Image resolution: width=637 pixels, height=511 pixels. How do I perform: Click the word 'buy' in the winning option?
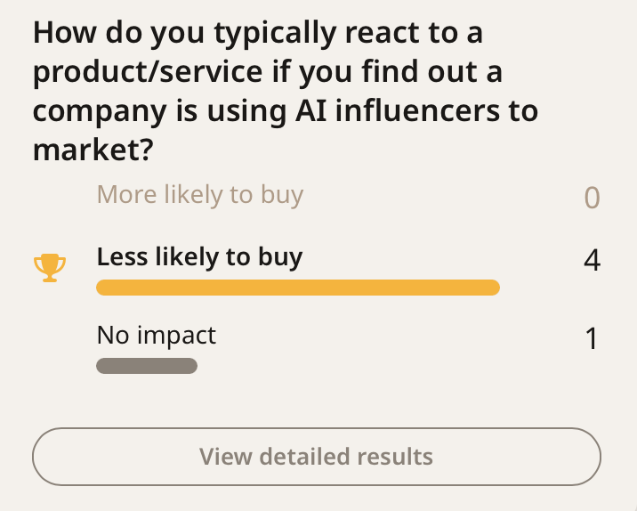278,257
